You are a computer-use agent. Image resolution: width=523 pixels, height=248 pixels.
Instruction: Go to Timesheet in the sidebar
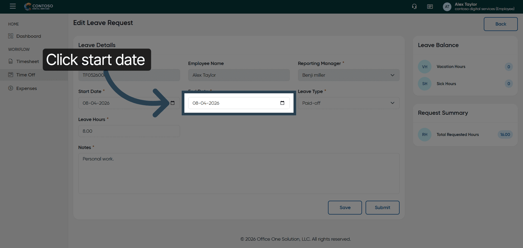tap(27, 61)
